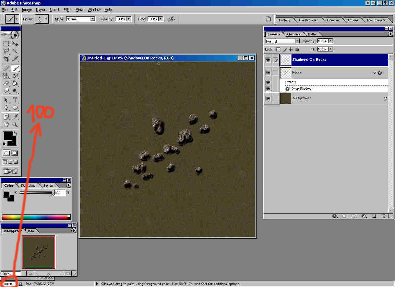Enable the airbrush icon in options bar
395x287 pixels.
171,19
